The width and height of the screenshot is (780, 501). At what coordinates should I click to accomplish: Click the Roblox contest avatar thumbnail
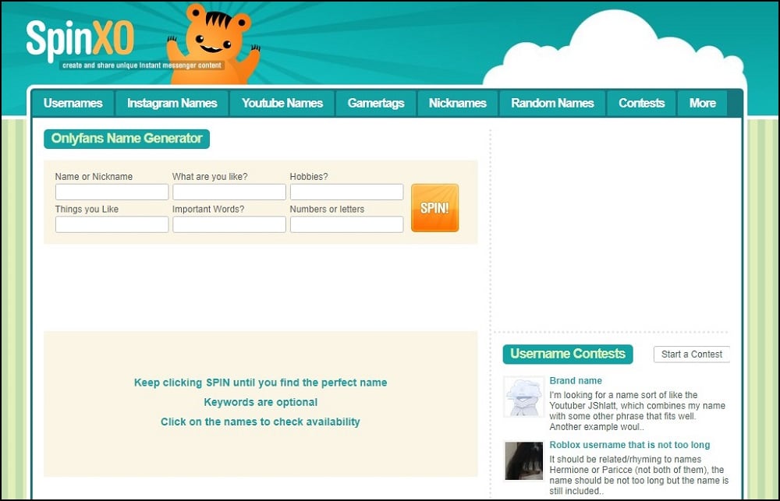coord(523,460)
